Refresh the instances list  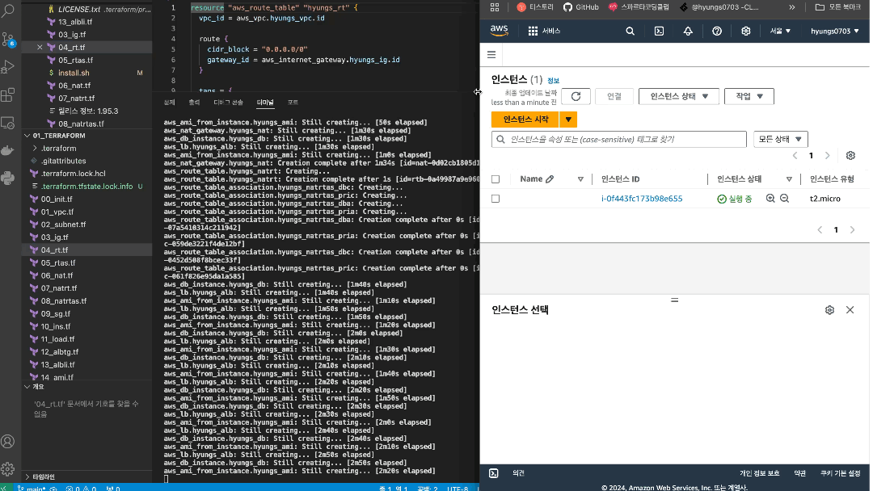(x=576, y=96)
